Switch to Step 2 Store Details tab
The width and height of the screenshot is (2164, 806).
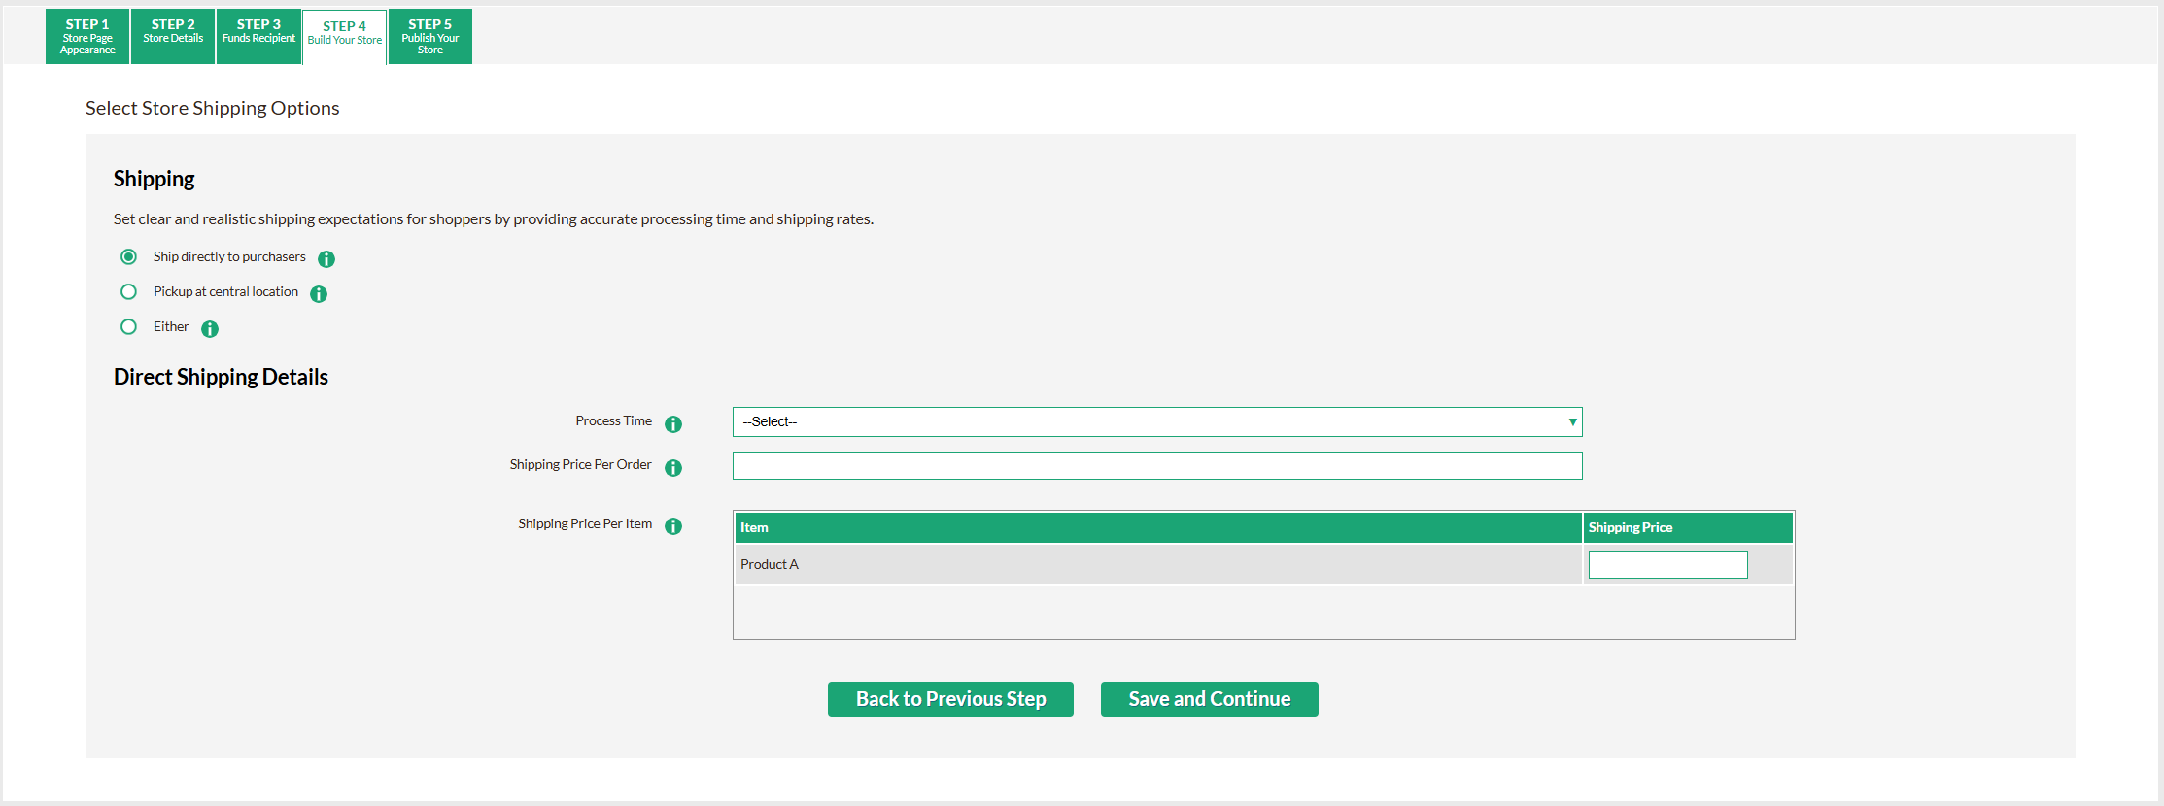[173, 37]
